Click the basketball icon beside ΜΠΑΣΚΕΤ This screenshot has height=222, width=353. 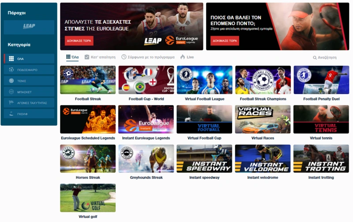point(11,92)
